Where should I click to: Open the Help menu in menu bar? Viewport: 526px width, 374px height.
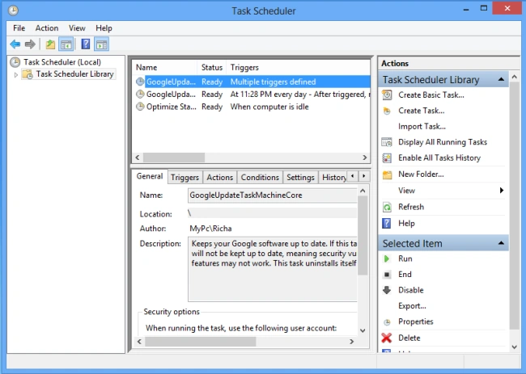click(104, 28)
